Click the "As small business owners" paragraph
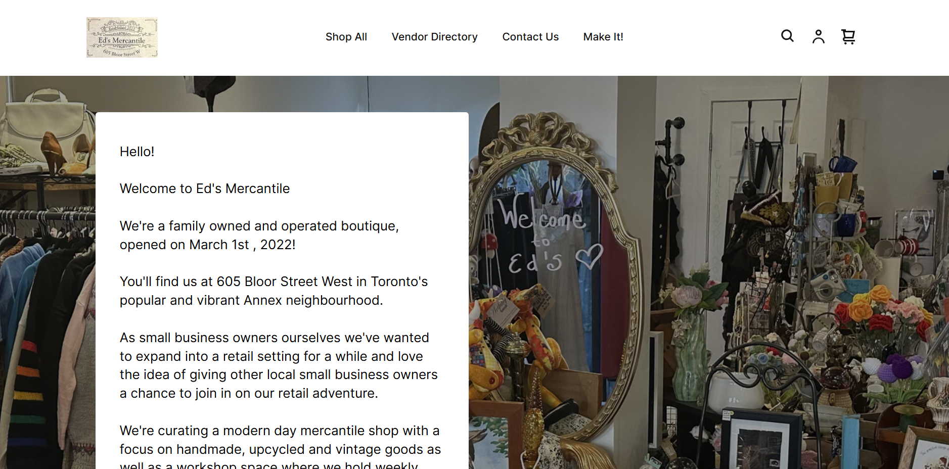949x469 pixels. pyautogui.click(x=279, y=365)
